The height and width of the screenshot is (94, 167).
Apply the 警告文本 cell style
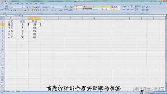(x=106, y=9)
